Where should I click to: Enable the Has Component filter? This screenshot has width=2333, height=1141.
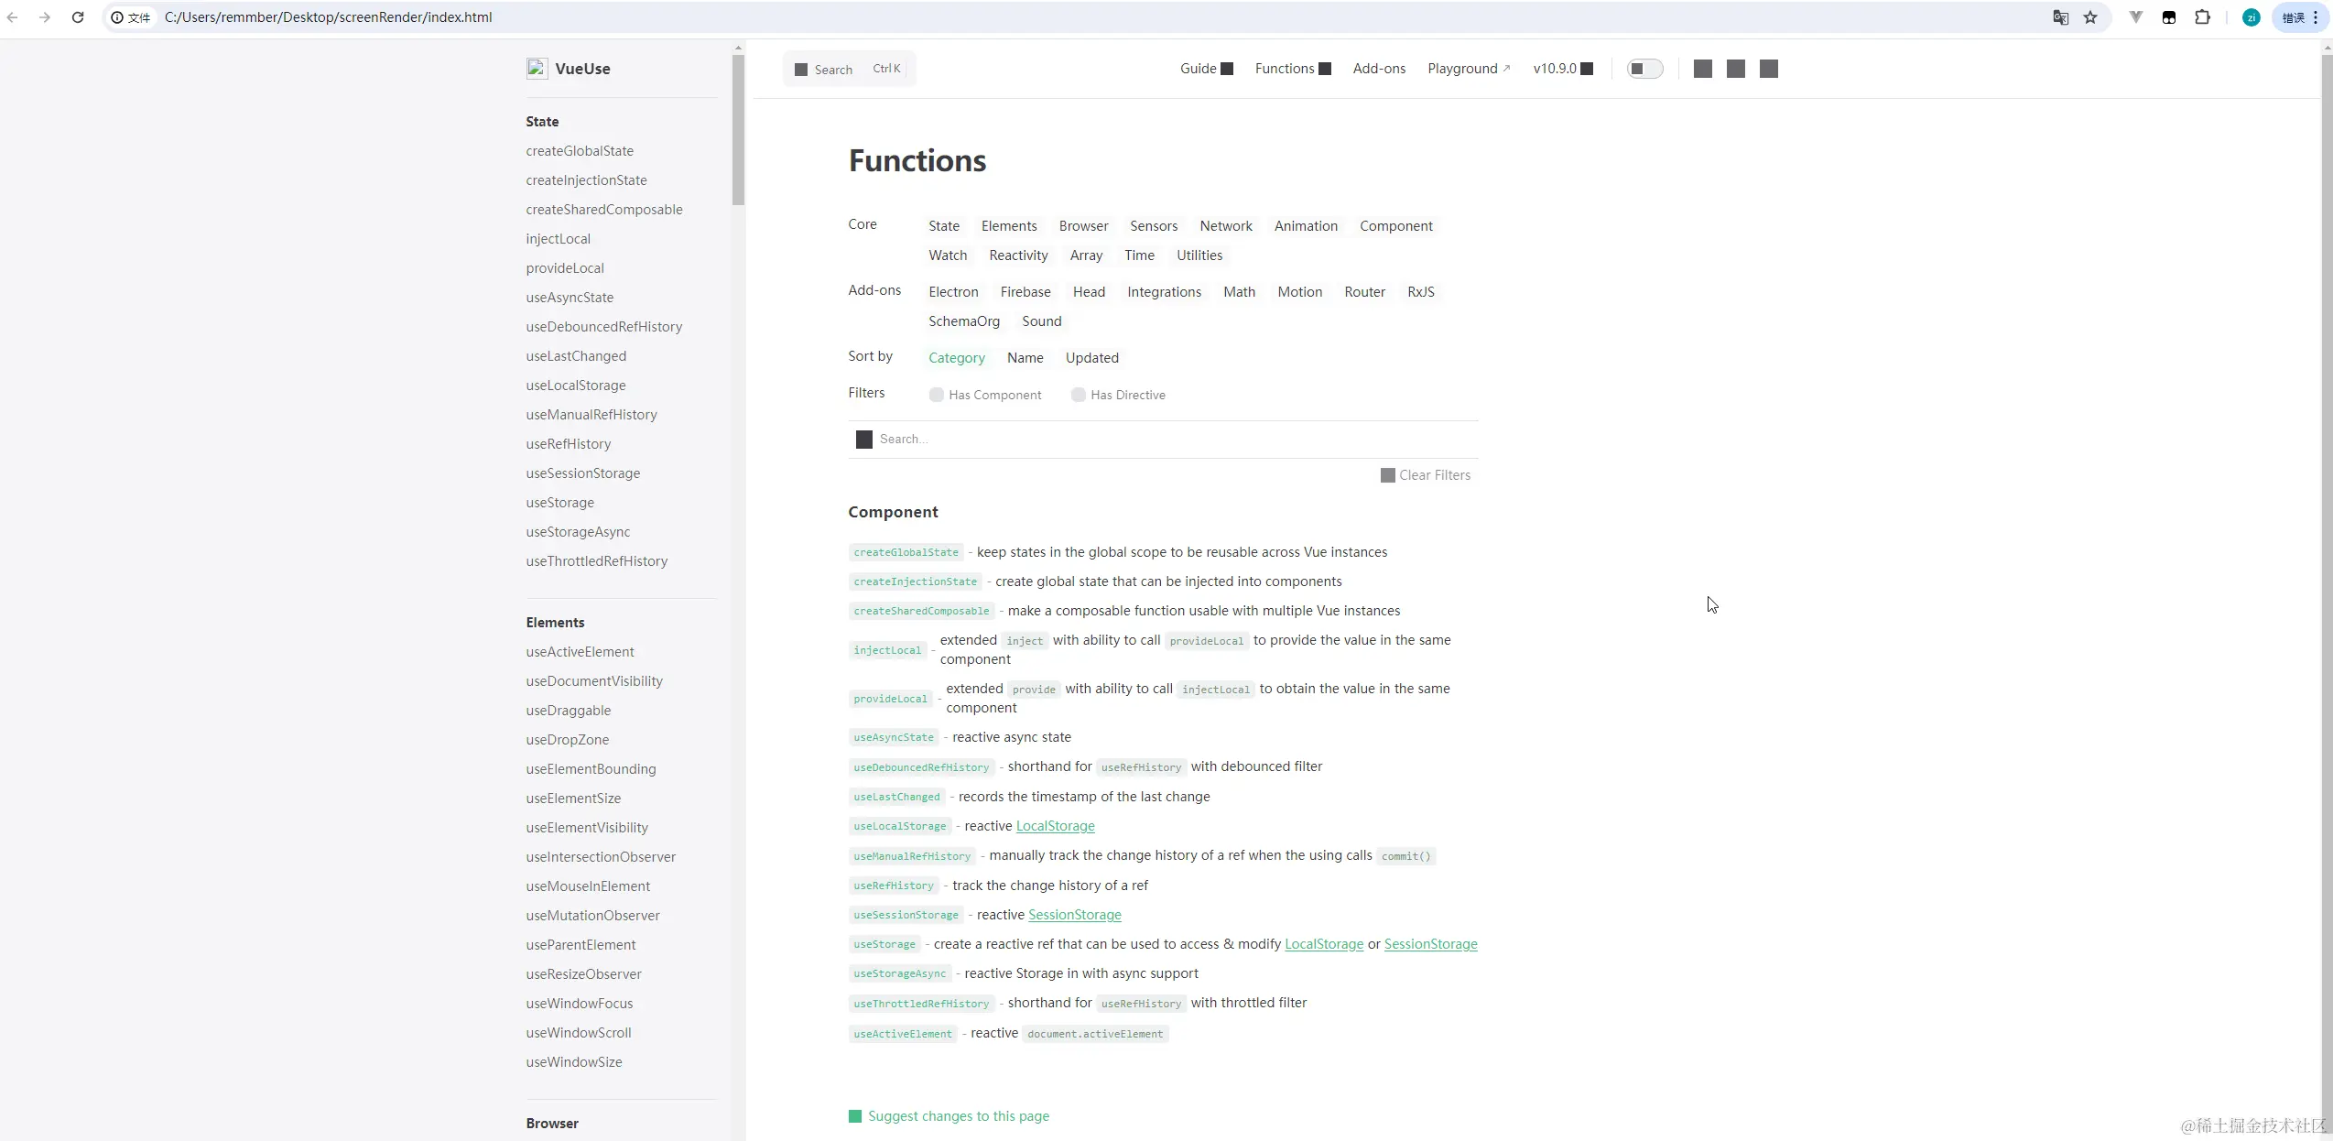(936, 395)
